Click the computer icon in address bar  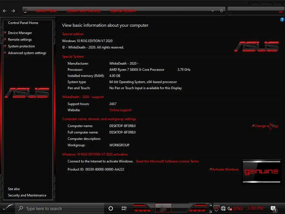[25, 11]
